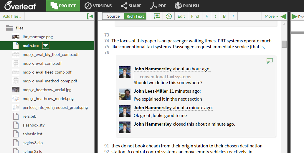304x153 pixels.
Task: Click the editor vertical scrollbar thumb
Action: coord(284,44)
